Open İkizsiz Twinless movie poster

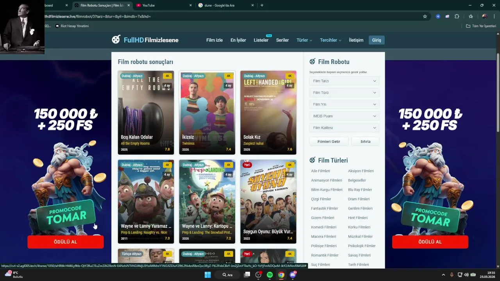click(x=207, y=113)
